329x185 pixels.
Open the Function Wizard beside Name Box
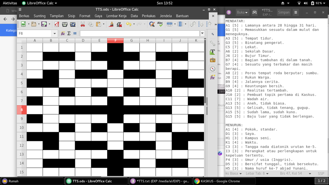[x=63, y=33]
